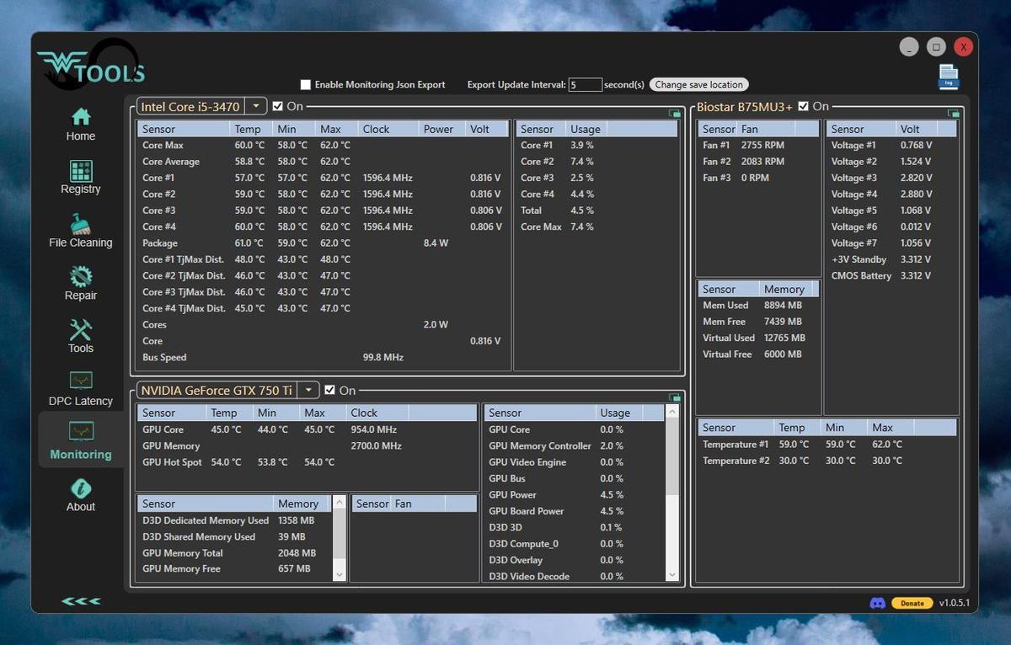
Task: Sort CPU table by Temp column header
Action: click(251, 129)
